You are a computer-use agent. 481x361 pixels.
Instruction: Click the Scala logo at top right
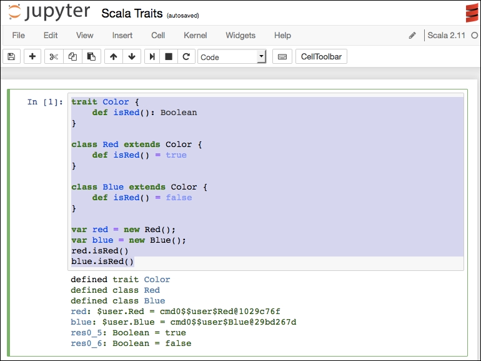[472, 13]
